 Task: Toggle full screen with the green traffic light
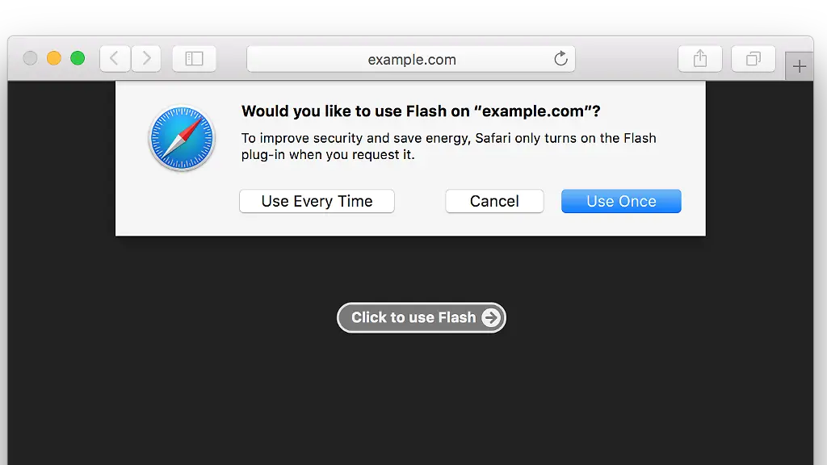coord(78,58)
